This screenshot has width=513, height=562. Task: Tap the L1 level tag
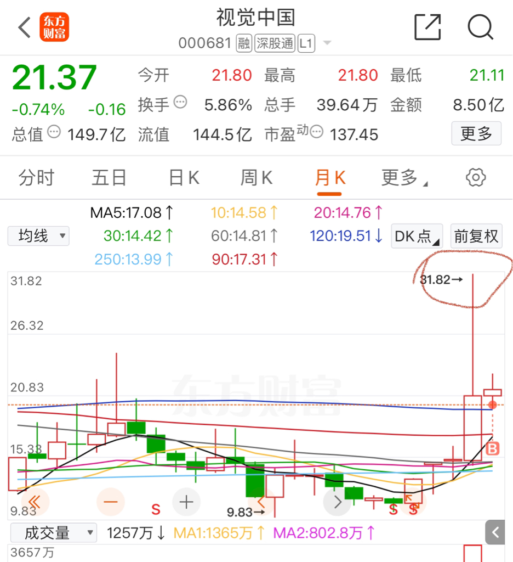pyautogui.click(x=306, y=44)
